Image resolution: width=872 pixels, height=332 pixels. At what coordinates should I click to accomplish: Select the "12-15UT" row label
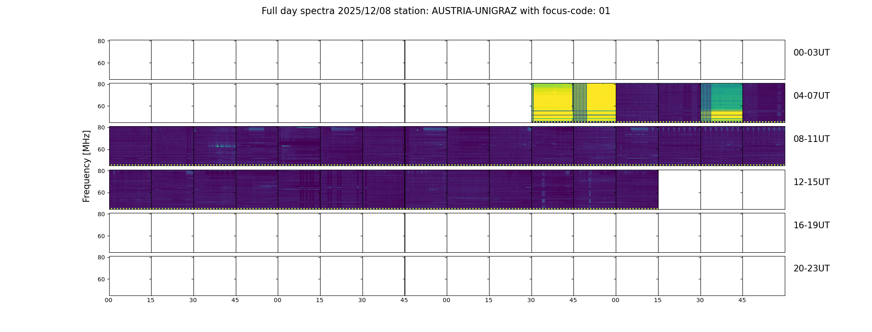811,182
